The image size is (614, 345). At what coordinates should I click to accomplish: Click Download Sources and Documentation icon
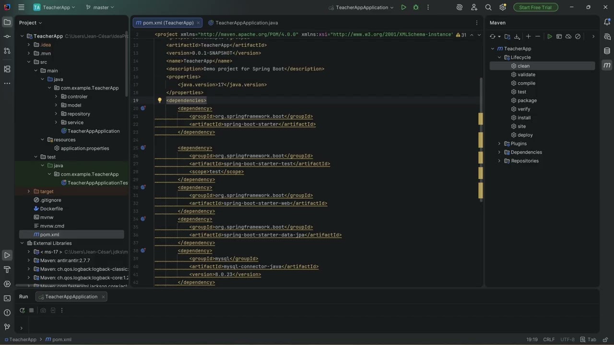tap(517, 36)
